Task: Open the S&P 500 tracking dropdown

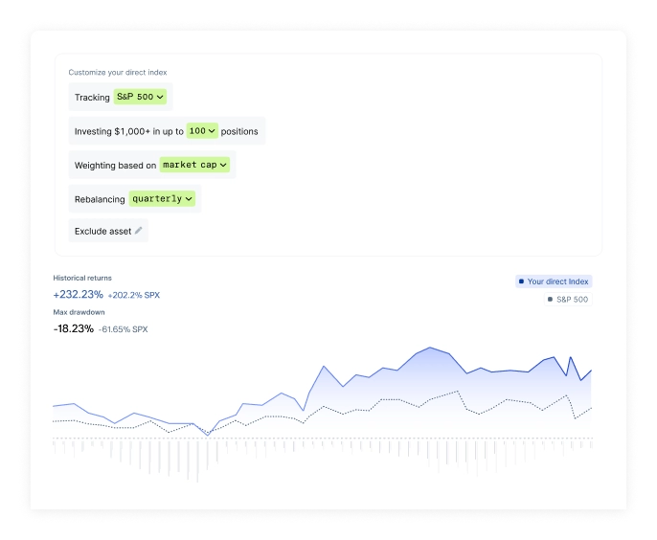Action: 140,97
